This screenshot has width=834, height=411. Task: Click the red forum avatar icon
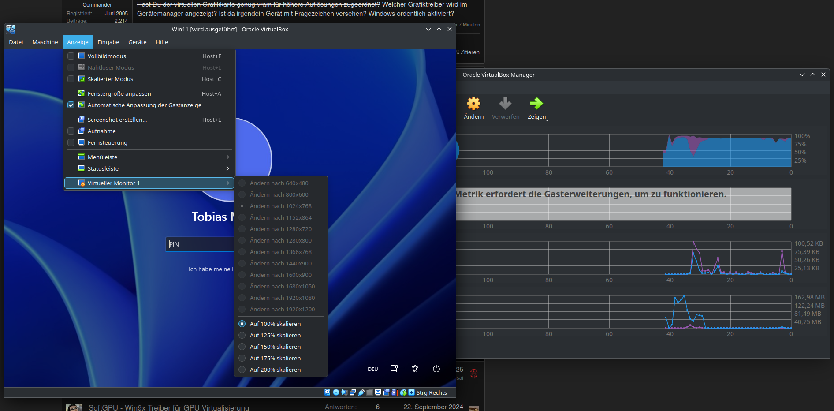(x=474, y=374)
